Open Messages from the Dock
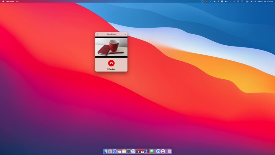275x155 pixels. (x=152, y=151)
